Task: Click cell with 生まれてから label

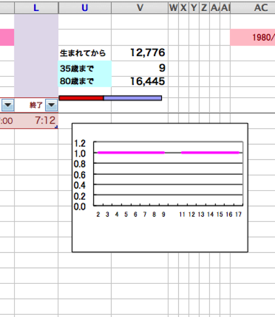Action: pos(85,53)
